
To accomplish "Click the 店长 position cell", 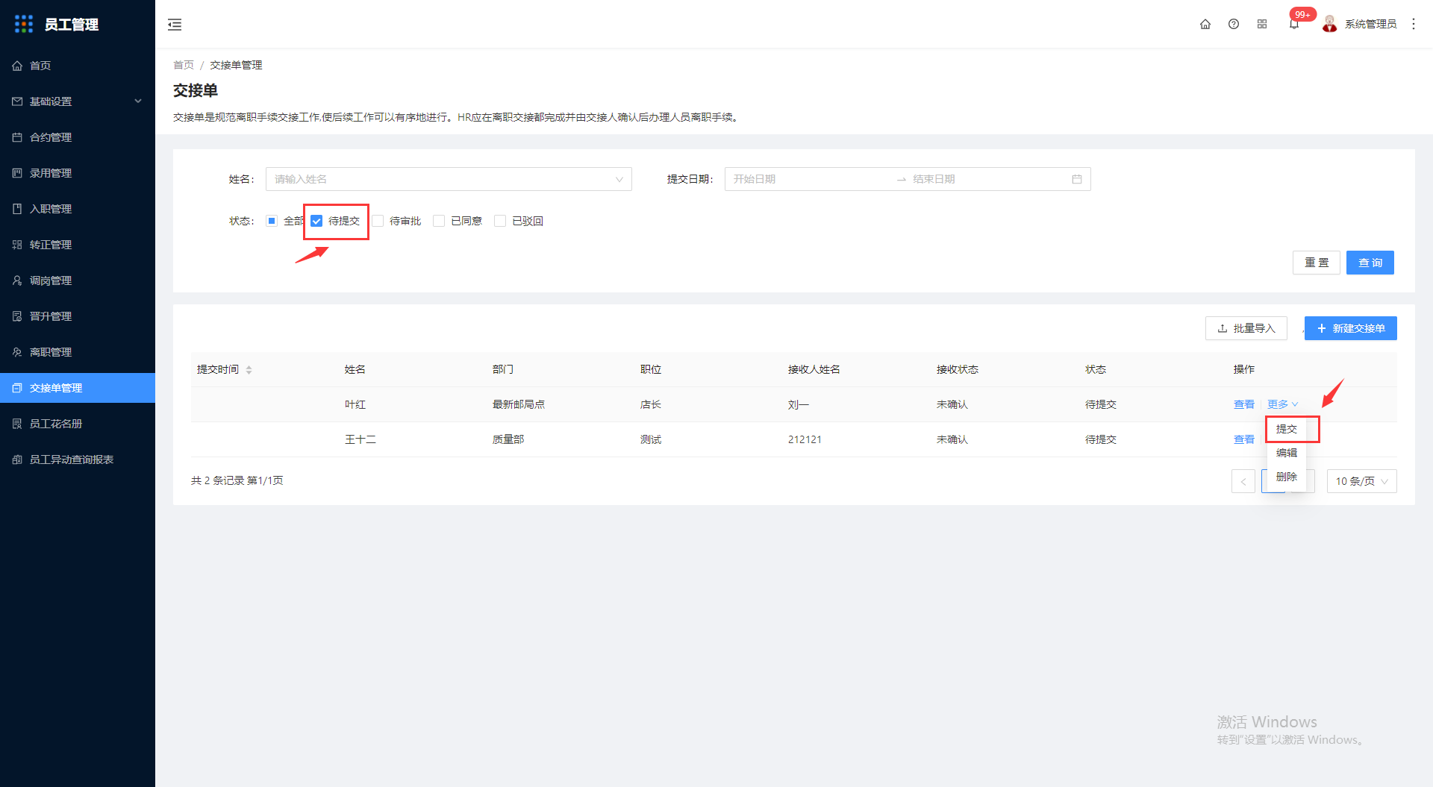I will coord(651,404).
